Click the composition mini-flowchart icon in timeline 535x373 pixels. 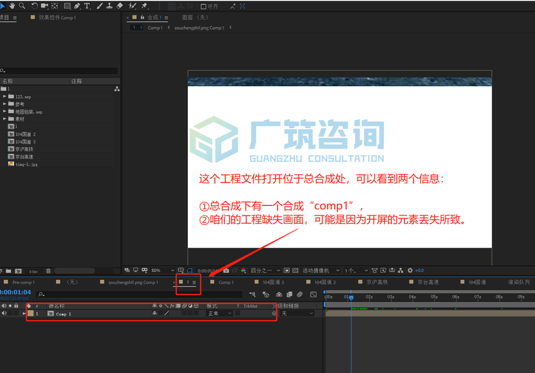252,294
